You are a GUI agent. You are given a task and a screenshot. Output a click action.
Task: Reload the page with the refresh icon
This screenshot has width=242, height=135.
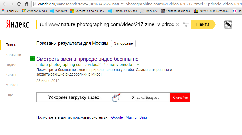point(19,4)
